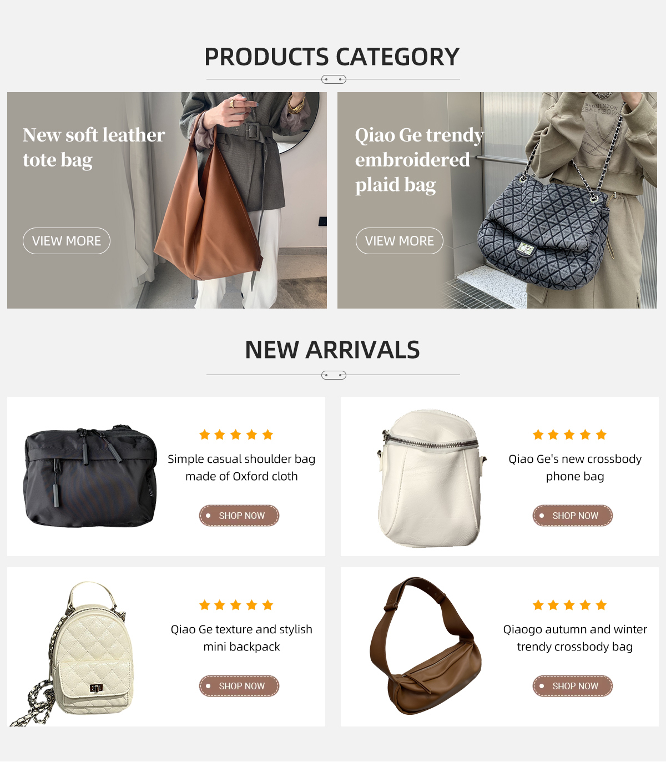This screenshot has width=666, height=767.
Task: Click 'Qiao Ge texture and stylish mini backpack'
Action: pyautogui.click(x=241, y=638)
